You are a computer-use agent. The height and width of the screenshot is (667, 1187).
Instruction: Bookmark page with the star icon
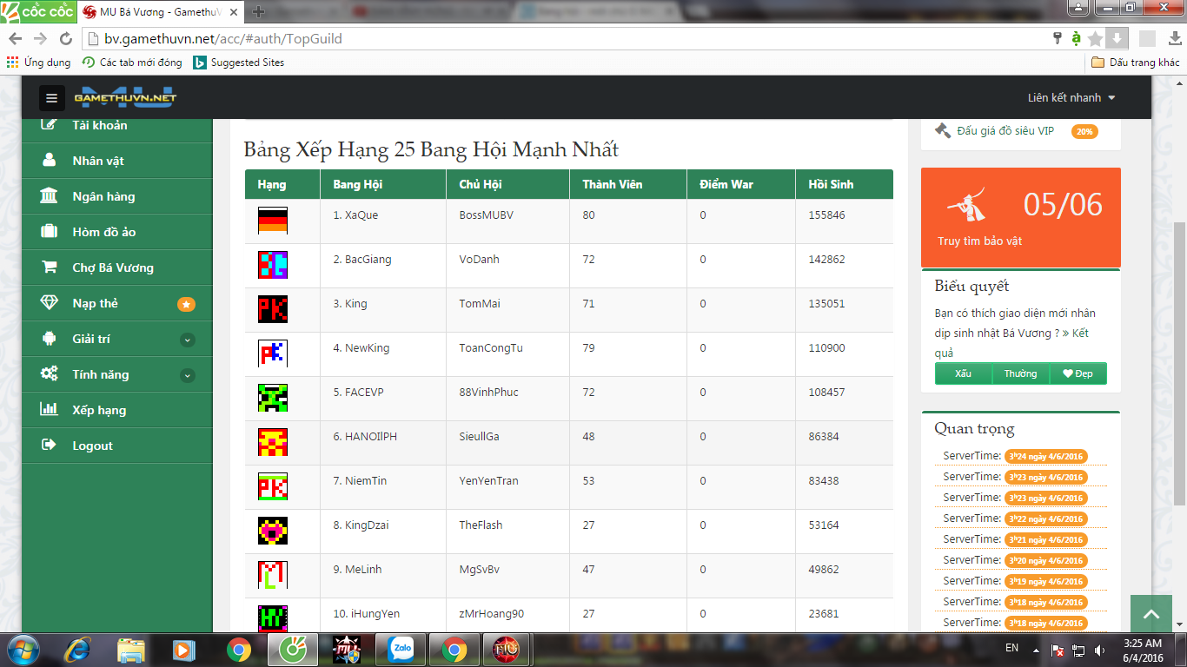tap(1095, 39)
